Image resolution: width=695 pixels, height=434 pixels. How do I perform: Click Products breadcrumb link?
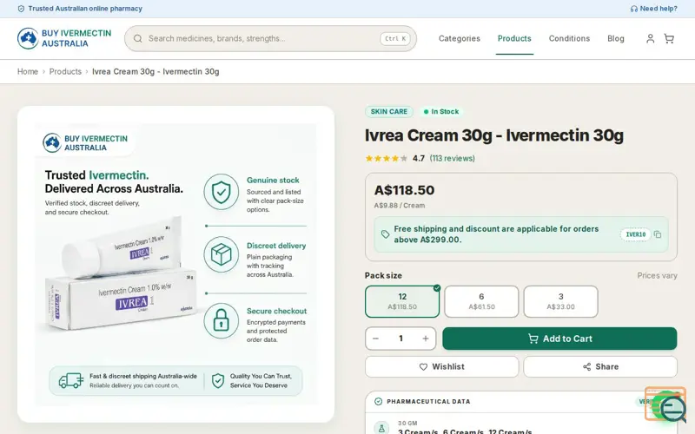pyautogui.click(x=65, y=71)
